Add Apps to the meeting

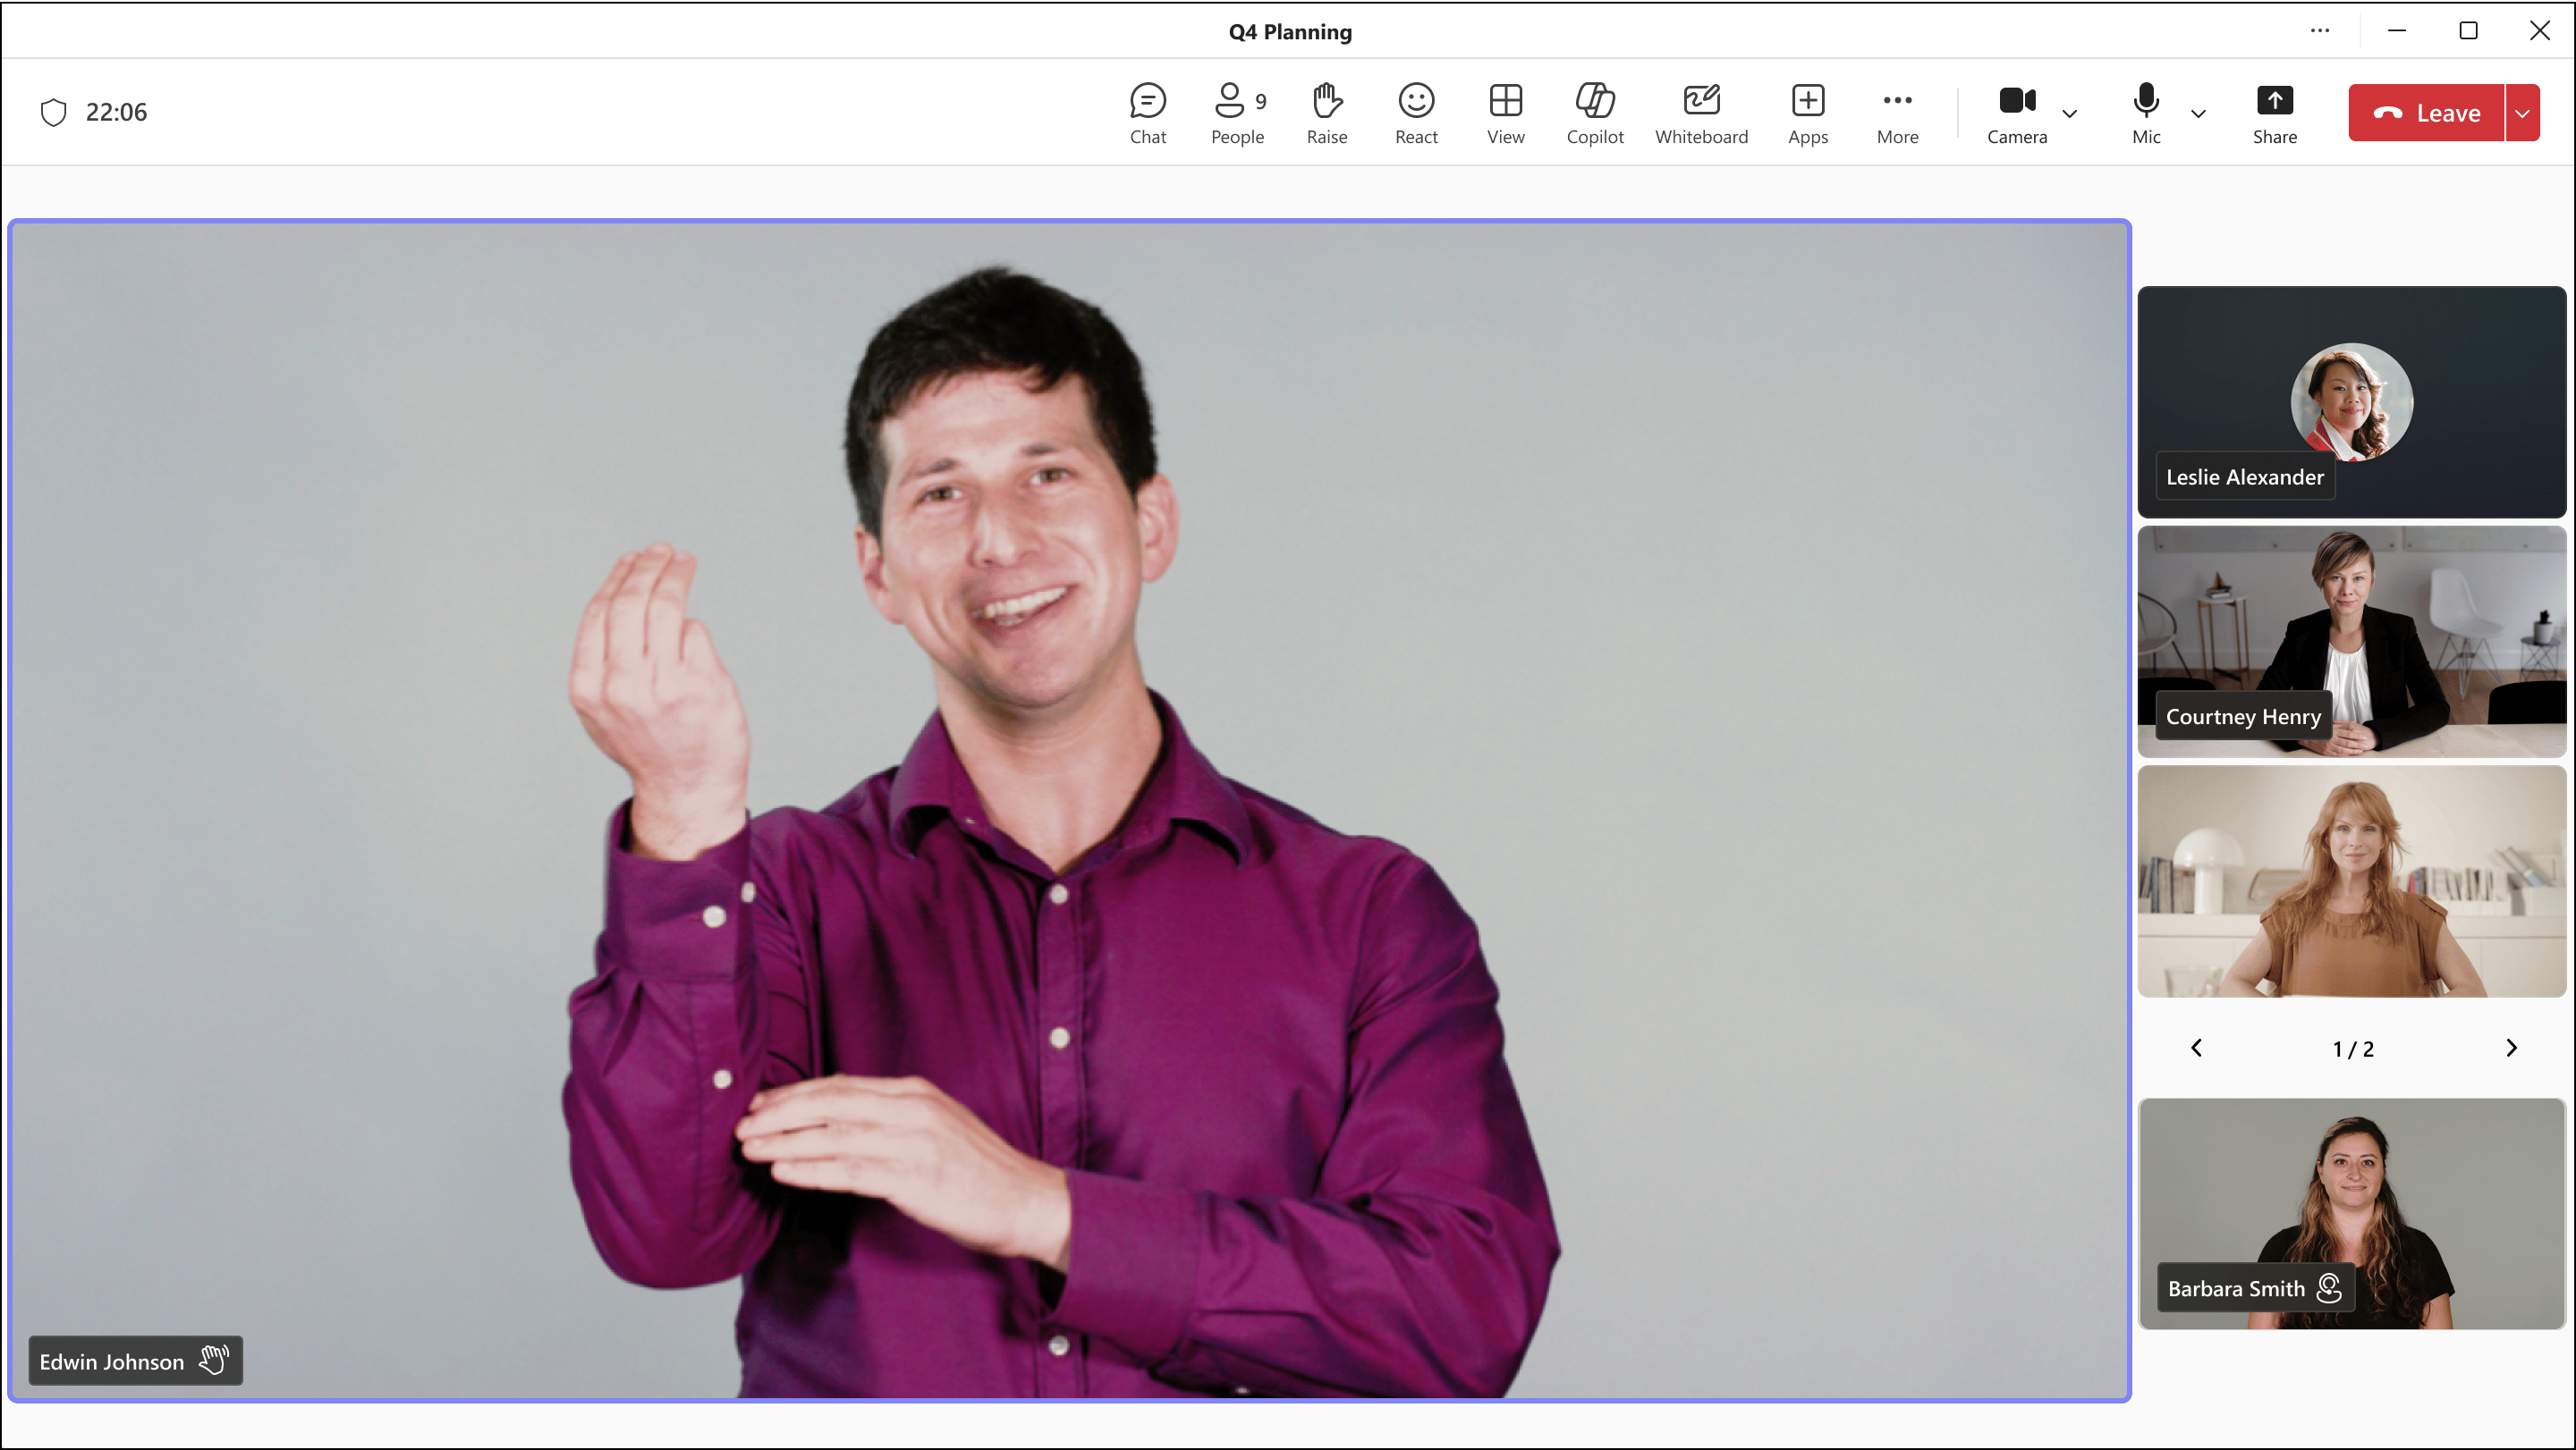click(1807, 113)
